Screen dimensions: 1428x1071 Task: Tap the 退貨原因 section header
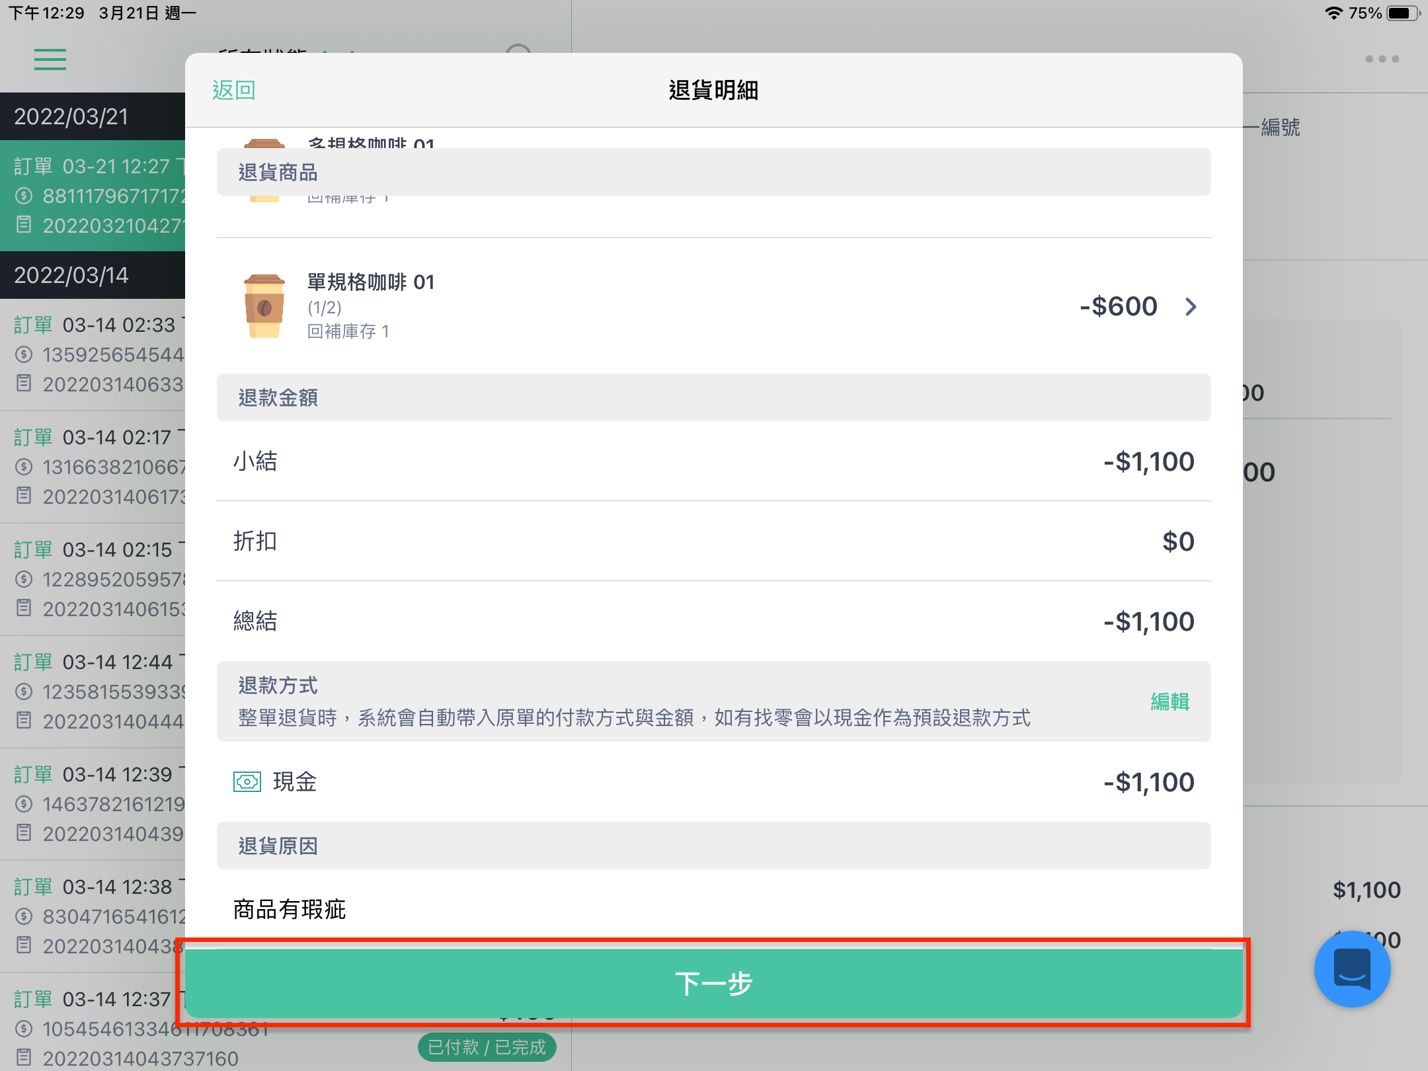click(x=713, y=846)
